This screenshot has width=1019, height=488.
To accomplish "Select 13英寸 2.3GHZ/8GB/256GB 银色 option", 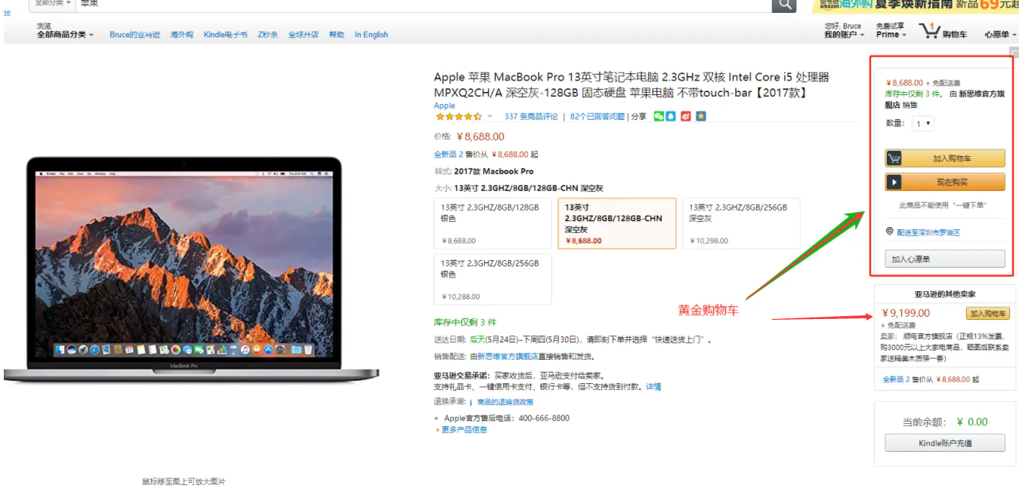I will (x=493, y=279).
